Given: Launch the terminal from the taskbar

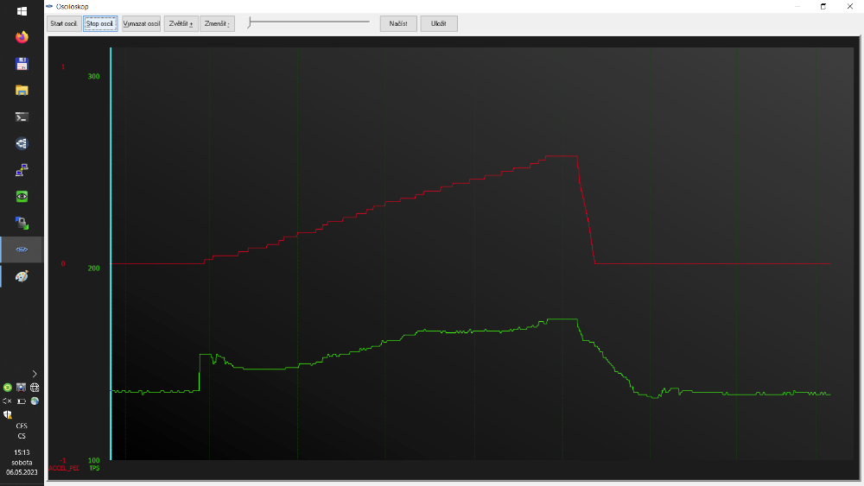Looking at the screenshot, I should [x=22, y=117].
